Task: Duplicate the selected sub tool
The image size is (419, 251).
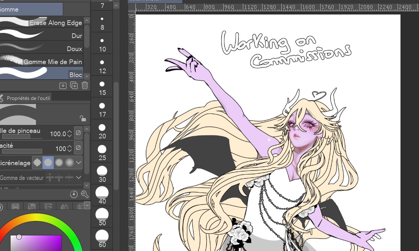Action: click(74, 85)
